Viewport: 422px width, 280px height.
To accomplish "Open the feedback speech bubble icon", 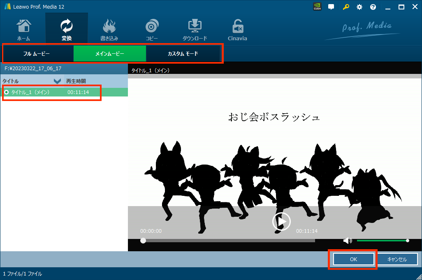I will (x=331, y=7).
